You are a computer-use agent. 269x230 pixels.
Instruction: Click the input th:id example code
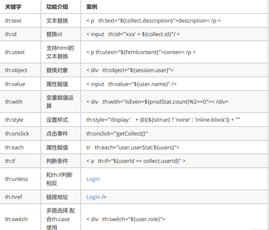click(133, 34)
